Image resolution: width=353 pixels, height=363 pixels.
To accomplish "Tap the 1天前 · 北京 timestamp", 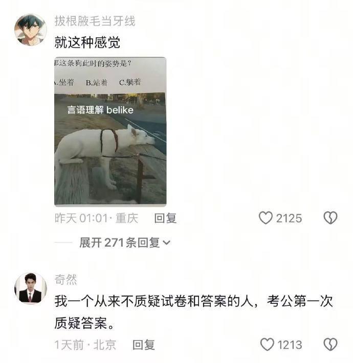I will 85,345.
